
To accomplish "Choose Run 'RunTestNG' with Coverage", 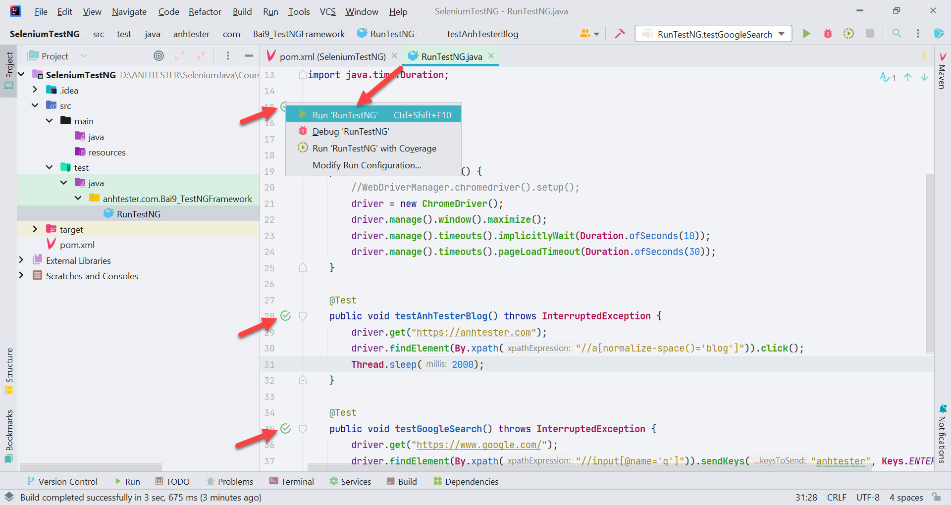I will [x=373, y=148].
